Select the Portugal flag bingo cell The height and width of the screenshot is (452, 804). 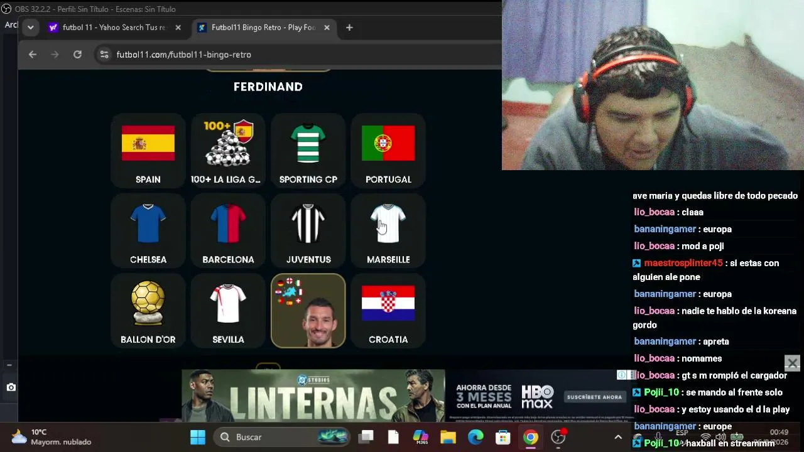[388, 151]
